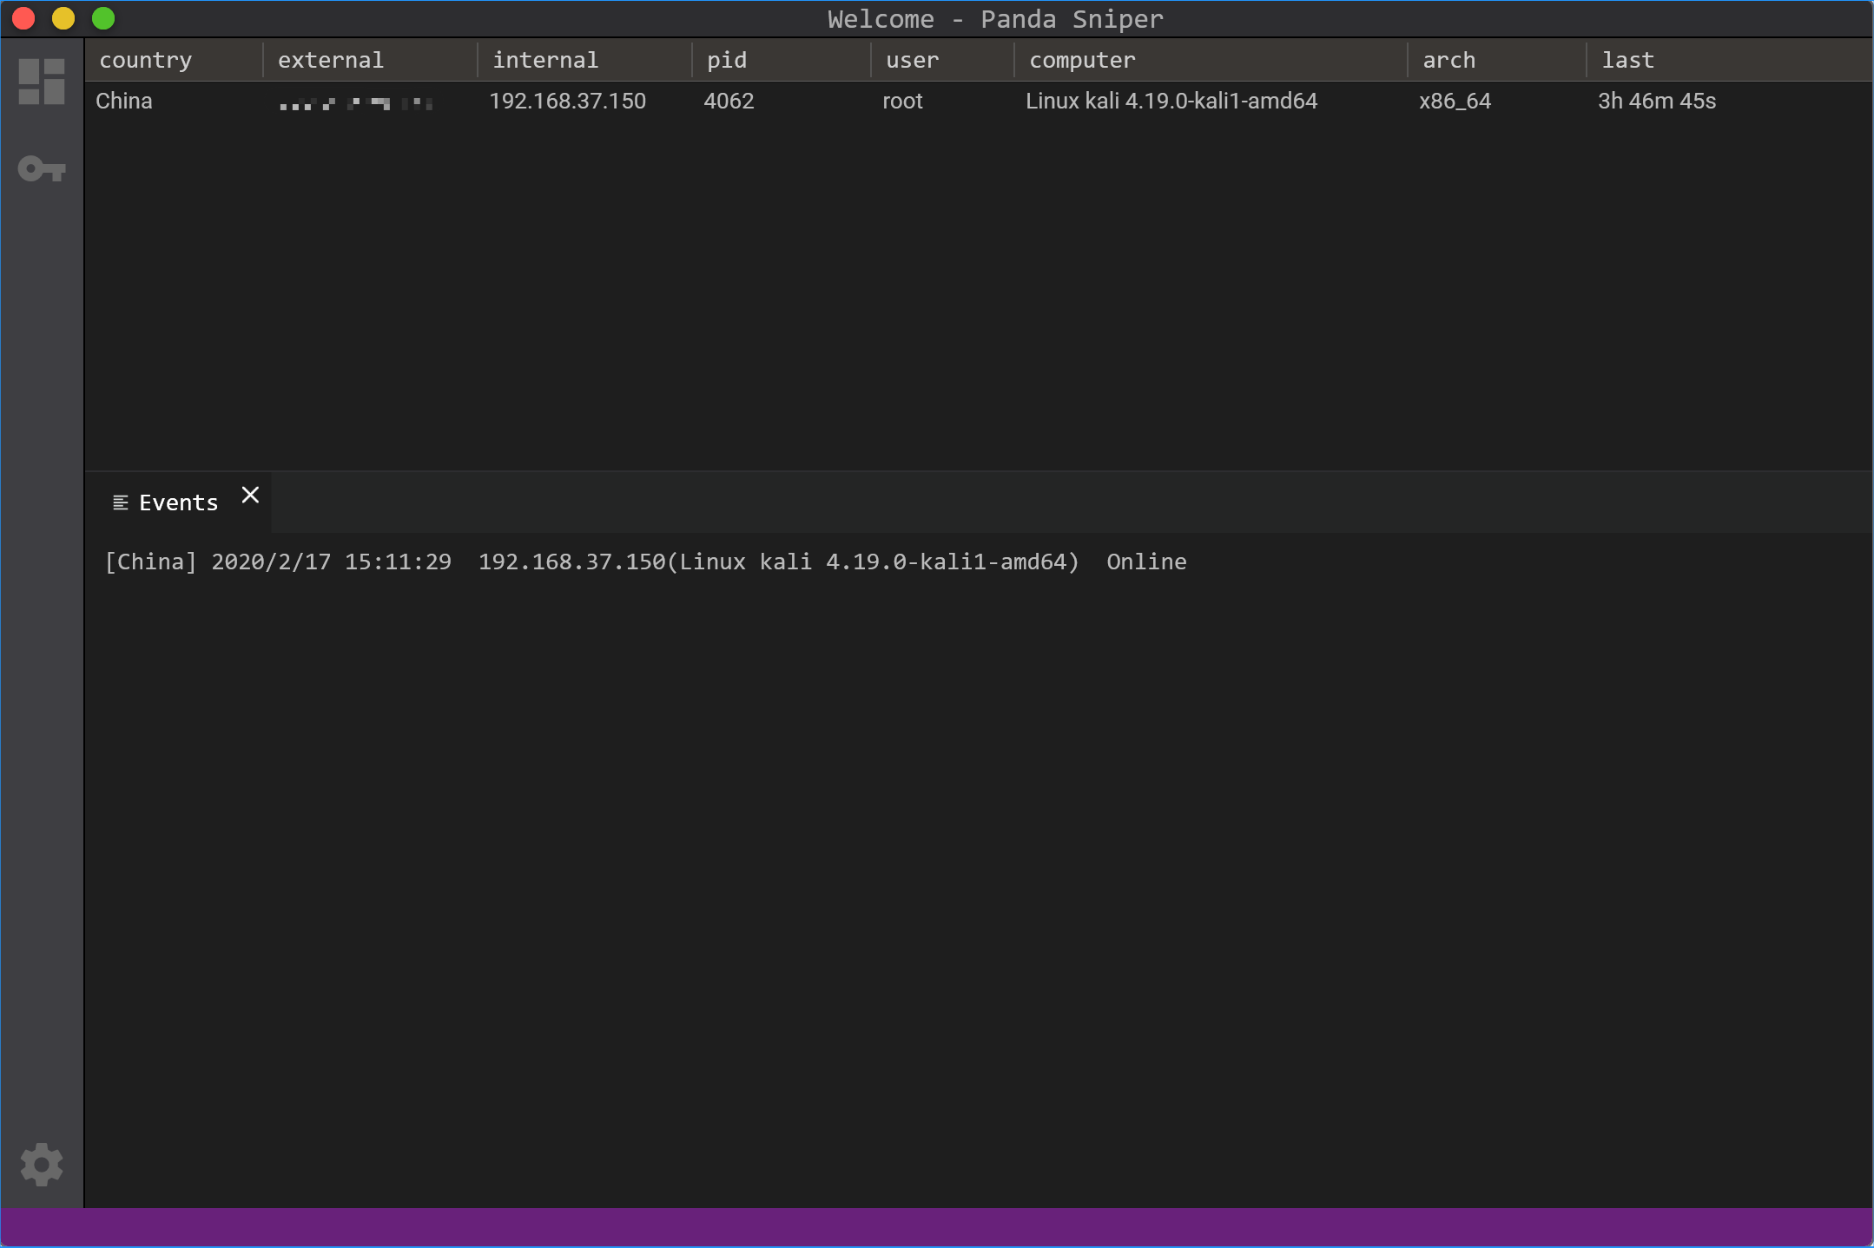Open the dashboard view in the sidebar
The height and width of the screenshot is (1248, 1874).
click(42, 82)
